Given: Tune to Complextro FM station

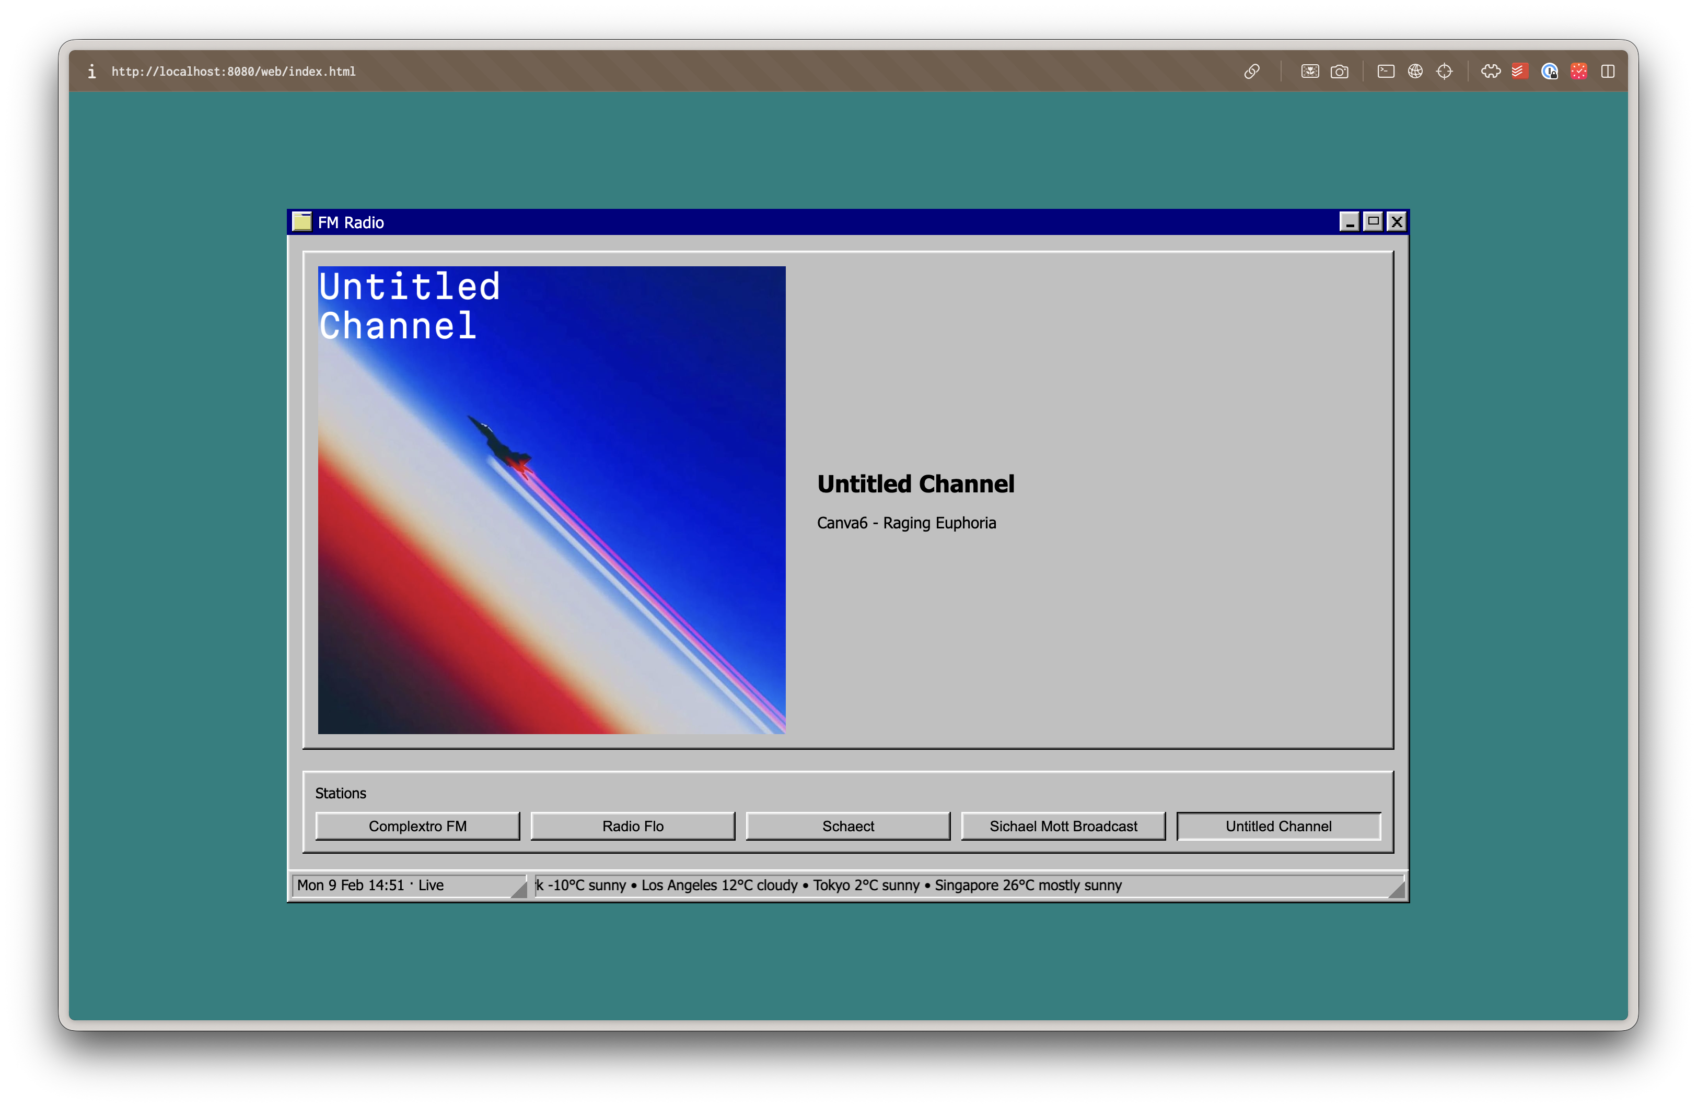Looking at the screenshot, I should [417, 826].
